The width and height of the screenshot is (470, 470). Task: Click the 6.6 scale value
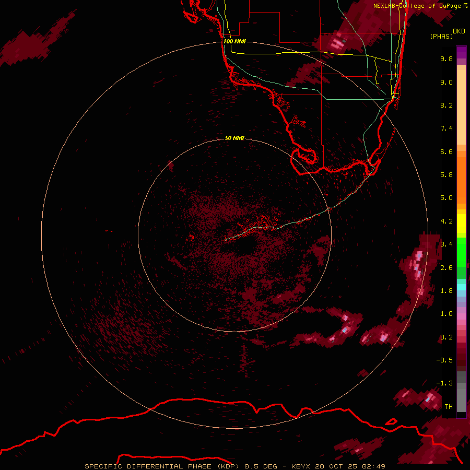click(x=446, y=151)
